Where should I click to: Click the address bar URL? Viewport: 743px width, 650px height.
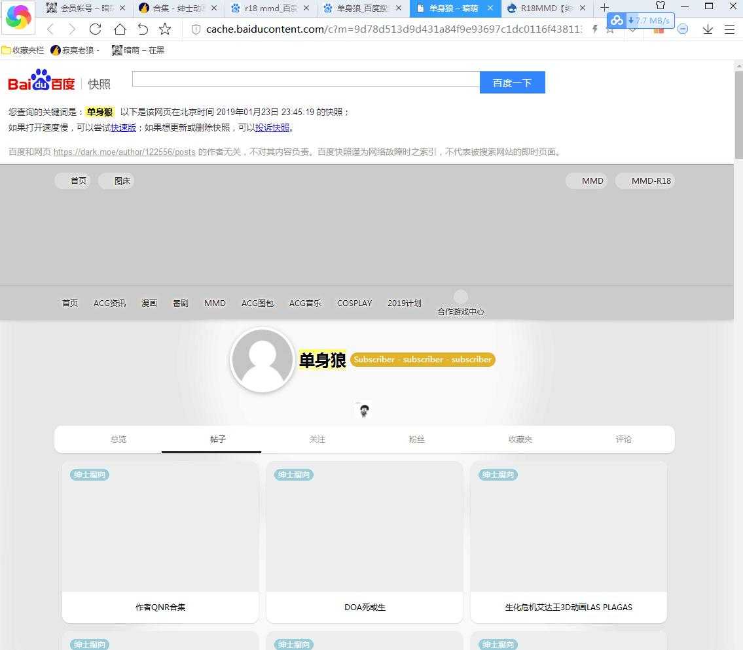(x=394, y=29)
